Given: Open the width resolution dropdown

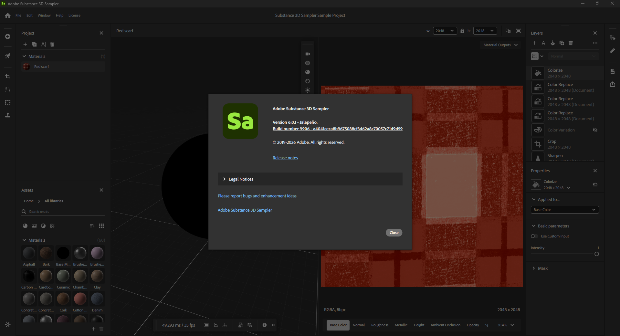Looking at the screenshot, I should [x=445, y=31].
